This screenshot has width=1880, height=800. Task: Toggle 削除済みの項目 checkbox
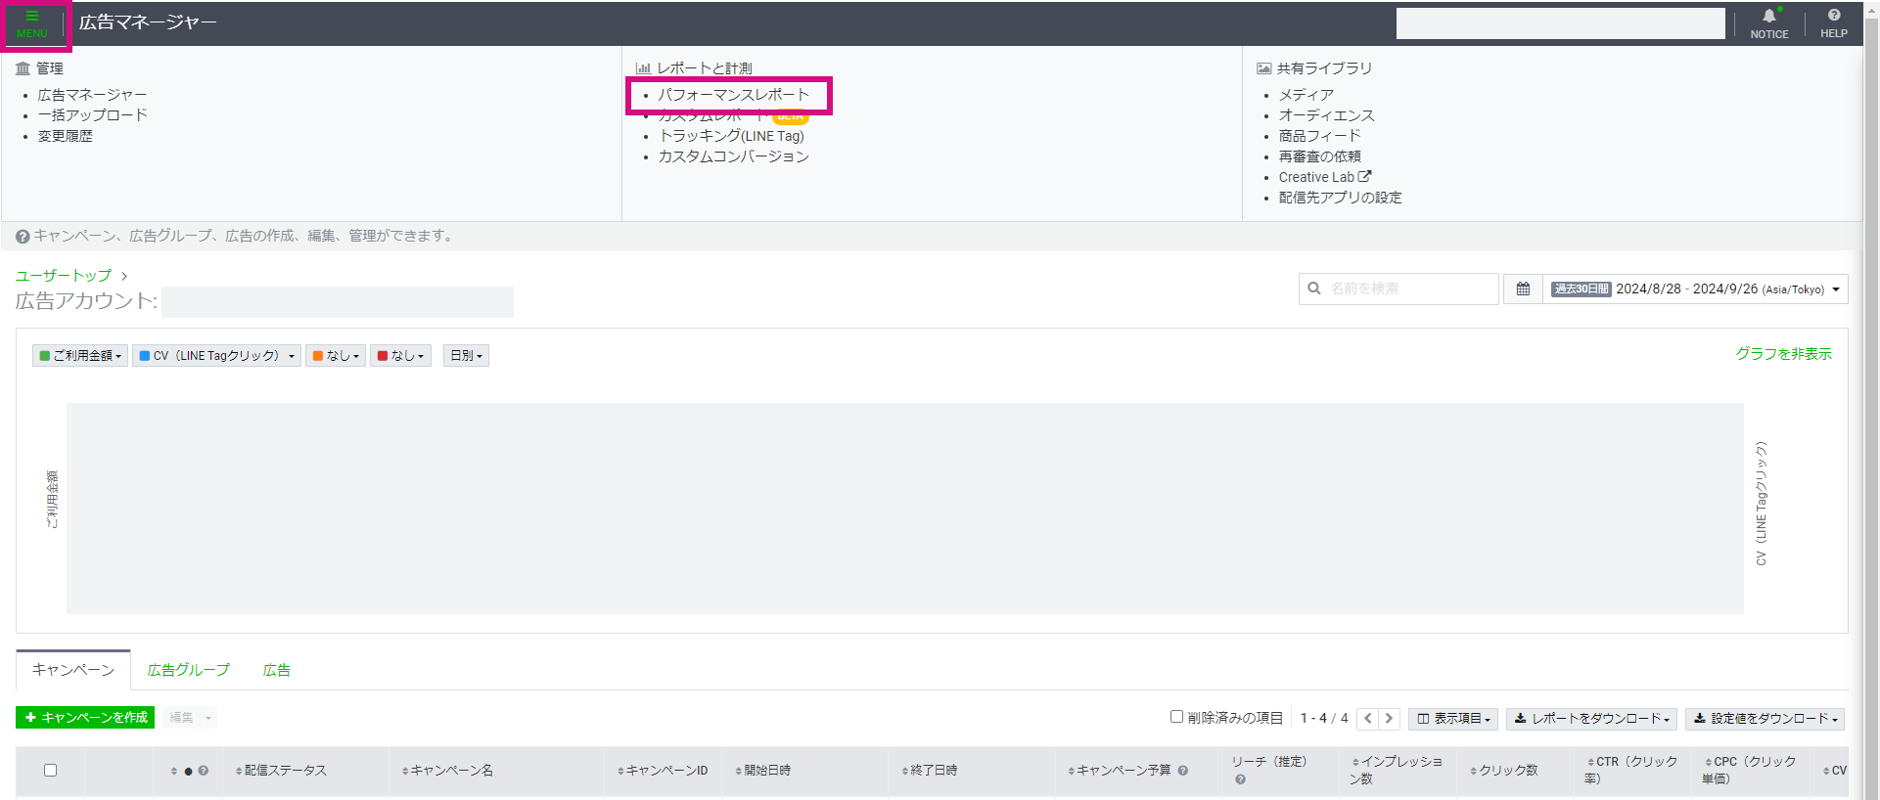1176,717
